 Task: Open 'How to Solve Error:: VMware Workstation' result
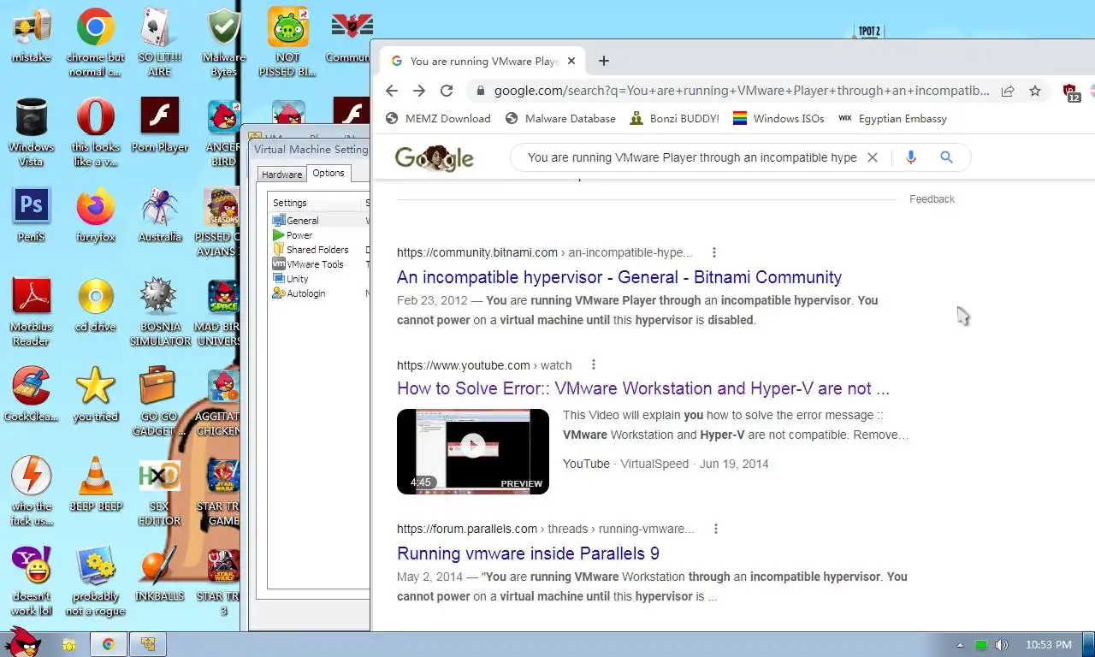[643, 388]
